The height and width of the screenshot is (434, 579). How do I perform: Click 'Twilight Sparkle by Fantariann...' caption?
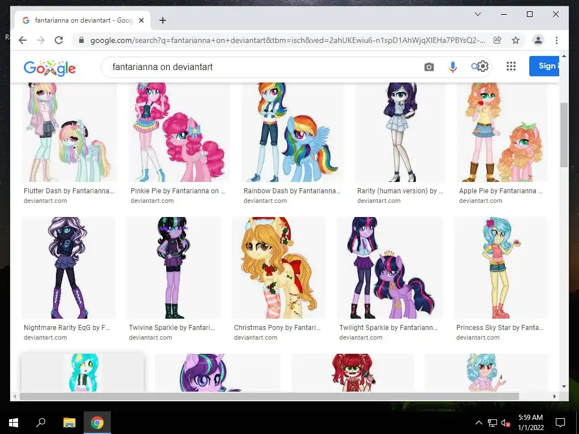(388, 327)
